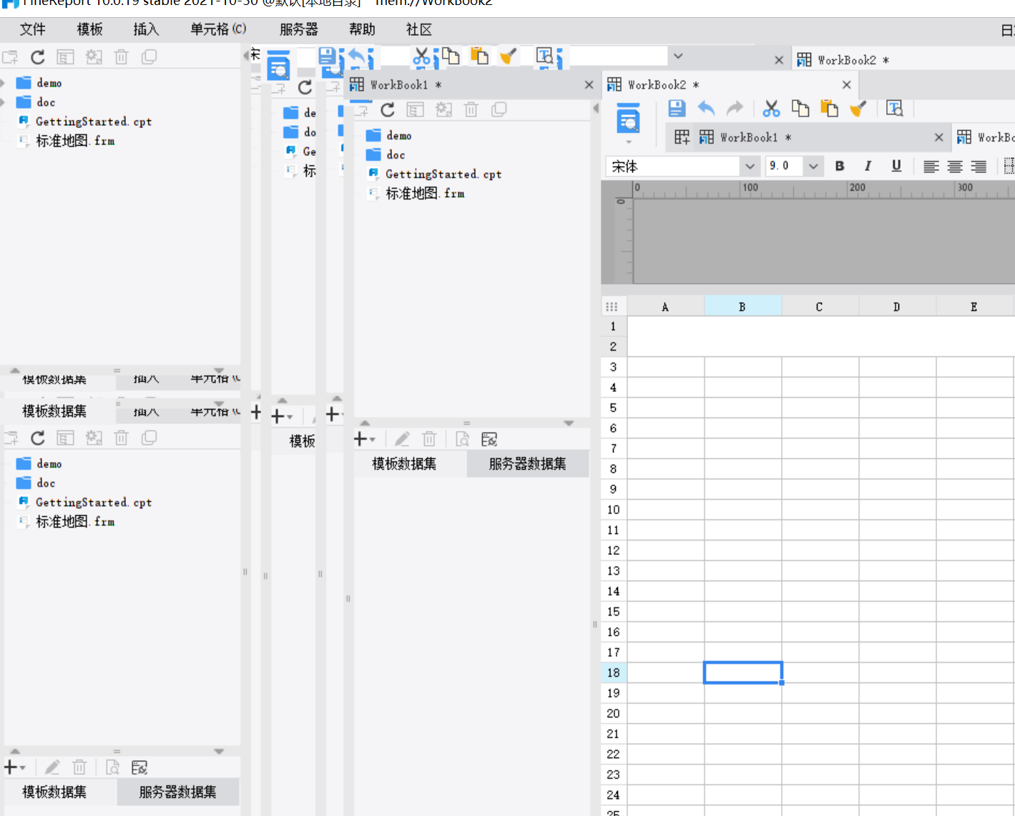Undo using the blue arrow under WorkBook2 tab

[706, 108]
